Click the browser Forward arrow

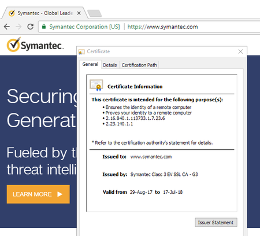pyautogui.click(x=18, y=27)
